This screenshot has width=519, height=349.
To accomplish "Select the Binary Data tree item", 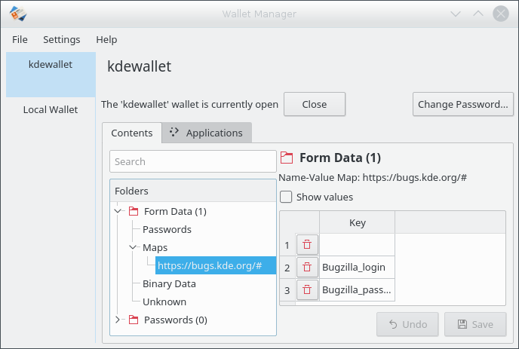I will 169,283.
